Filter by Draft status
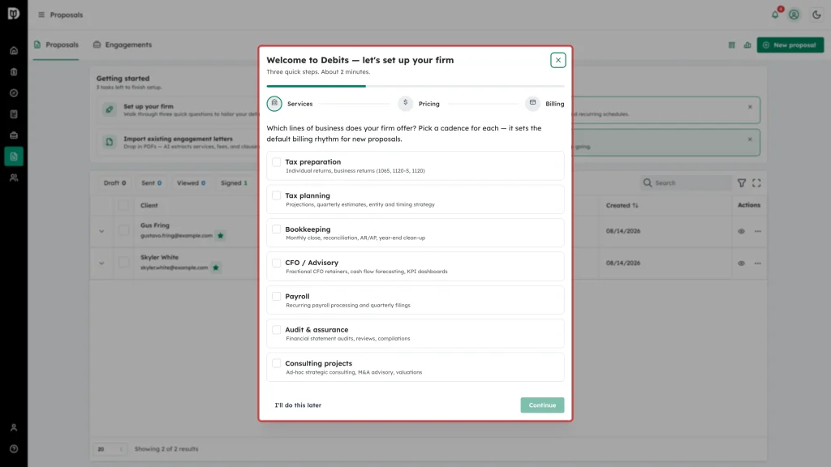 coord(115,182)
